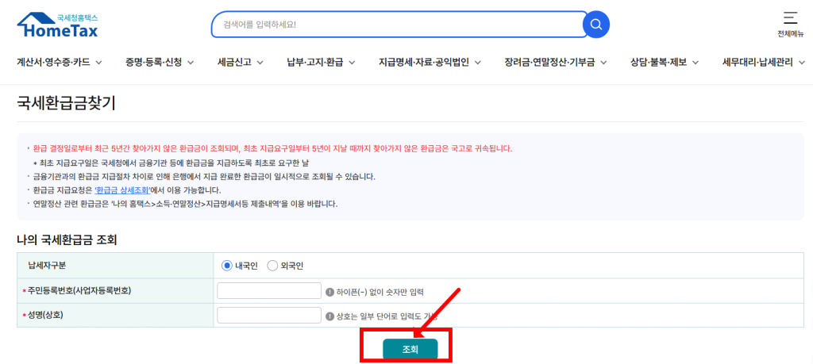Click the info icon beside 상호는 일부 단어로
Image resolution: width=813 pixels, height=364 pixels.
coord(330,316)
